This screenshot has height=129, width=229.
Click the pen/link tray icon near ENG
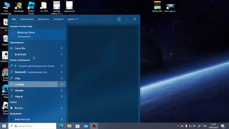(199, 126)
